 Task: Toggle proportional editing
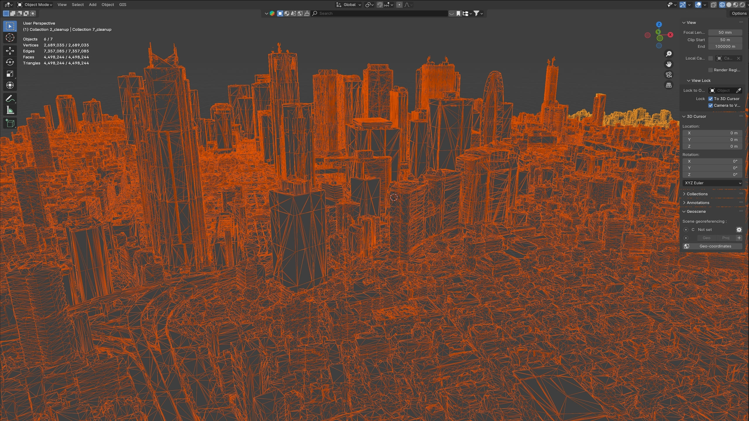(x=399, y=5)
